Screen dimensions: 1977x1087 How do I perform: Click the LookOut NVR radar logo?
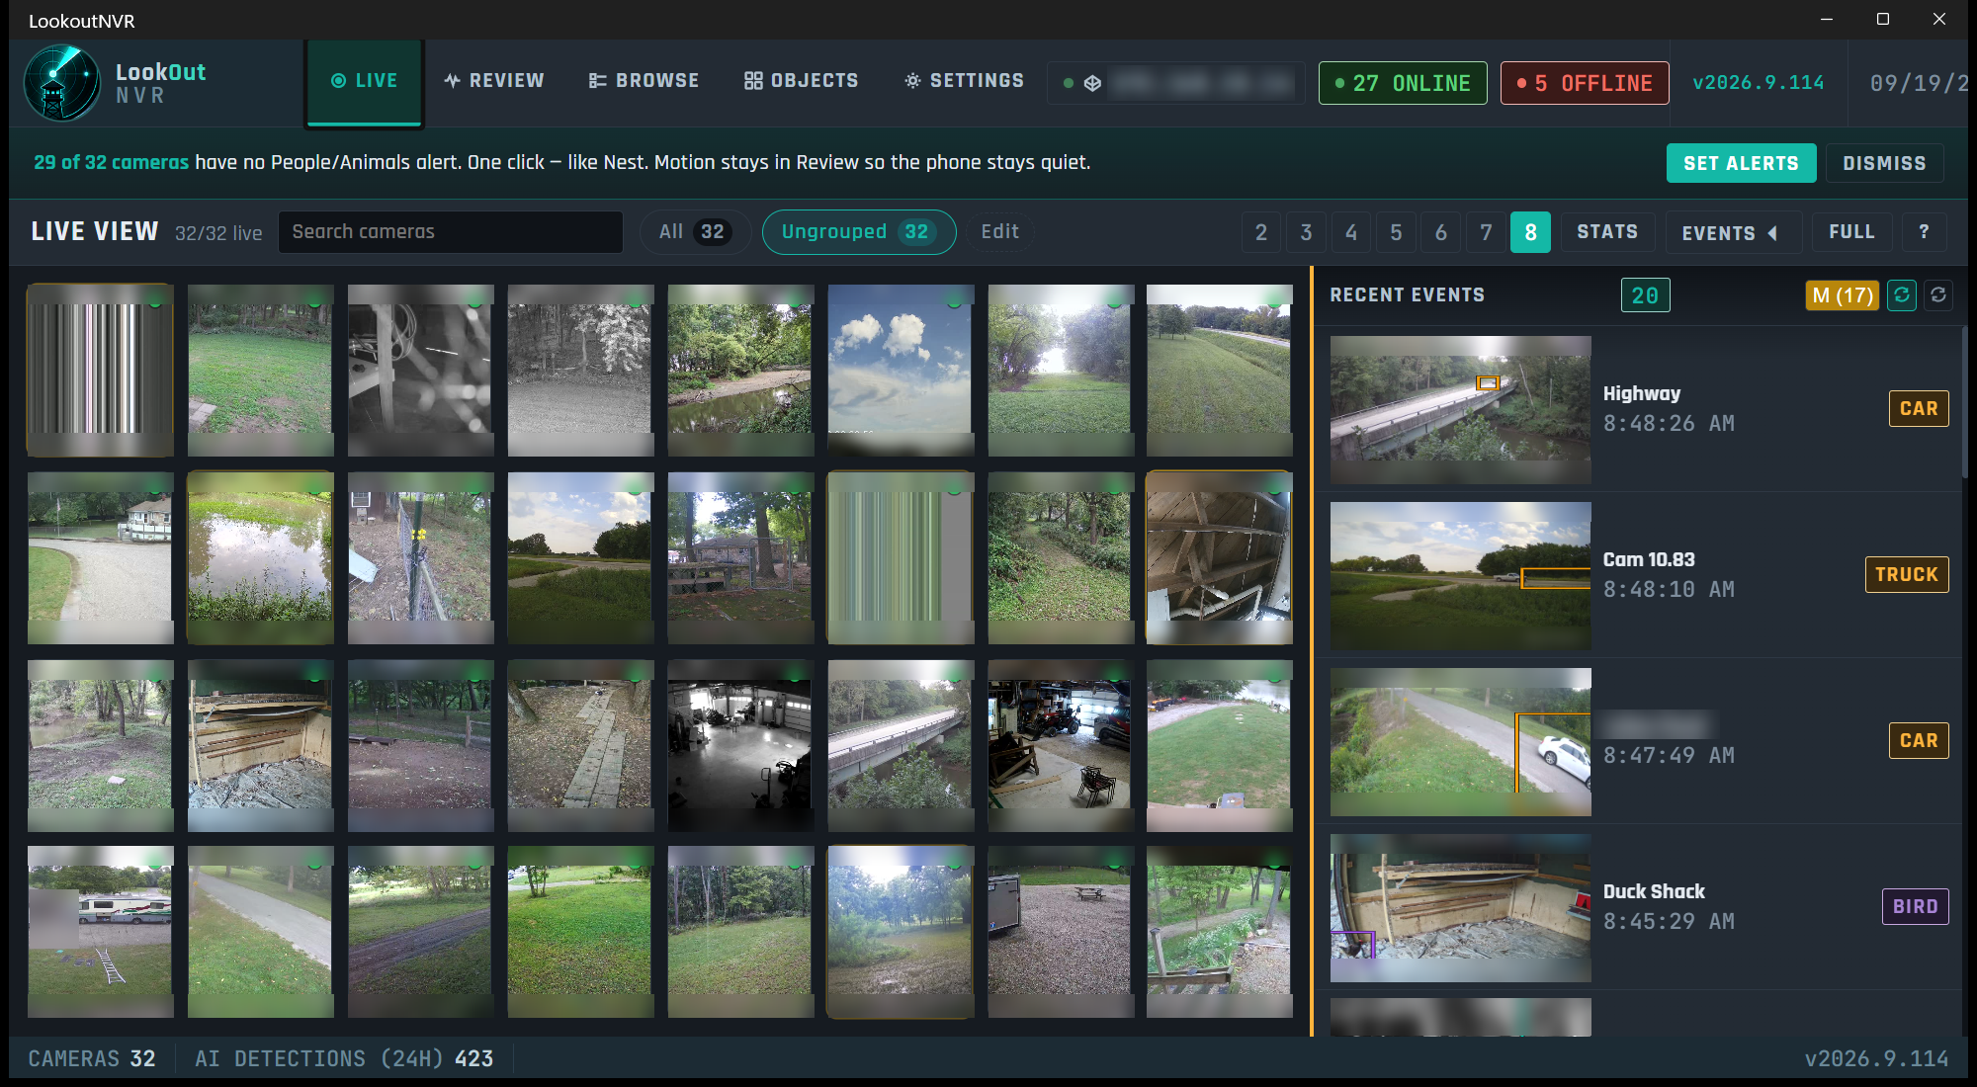pos(61,83)
